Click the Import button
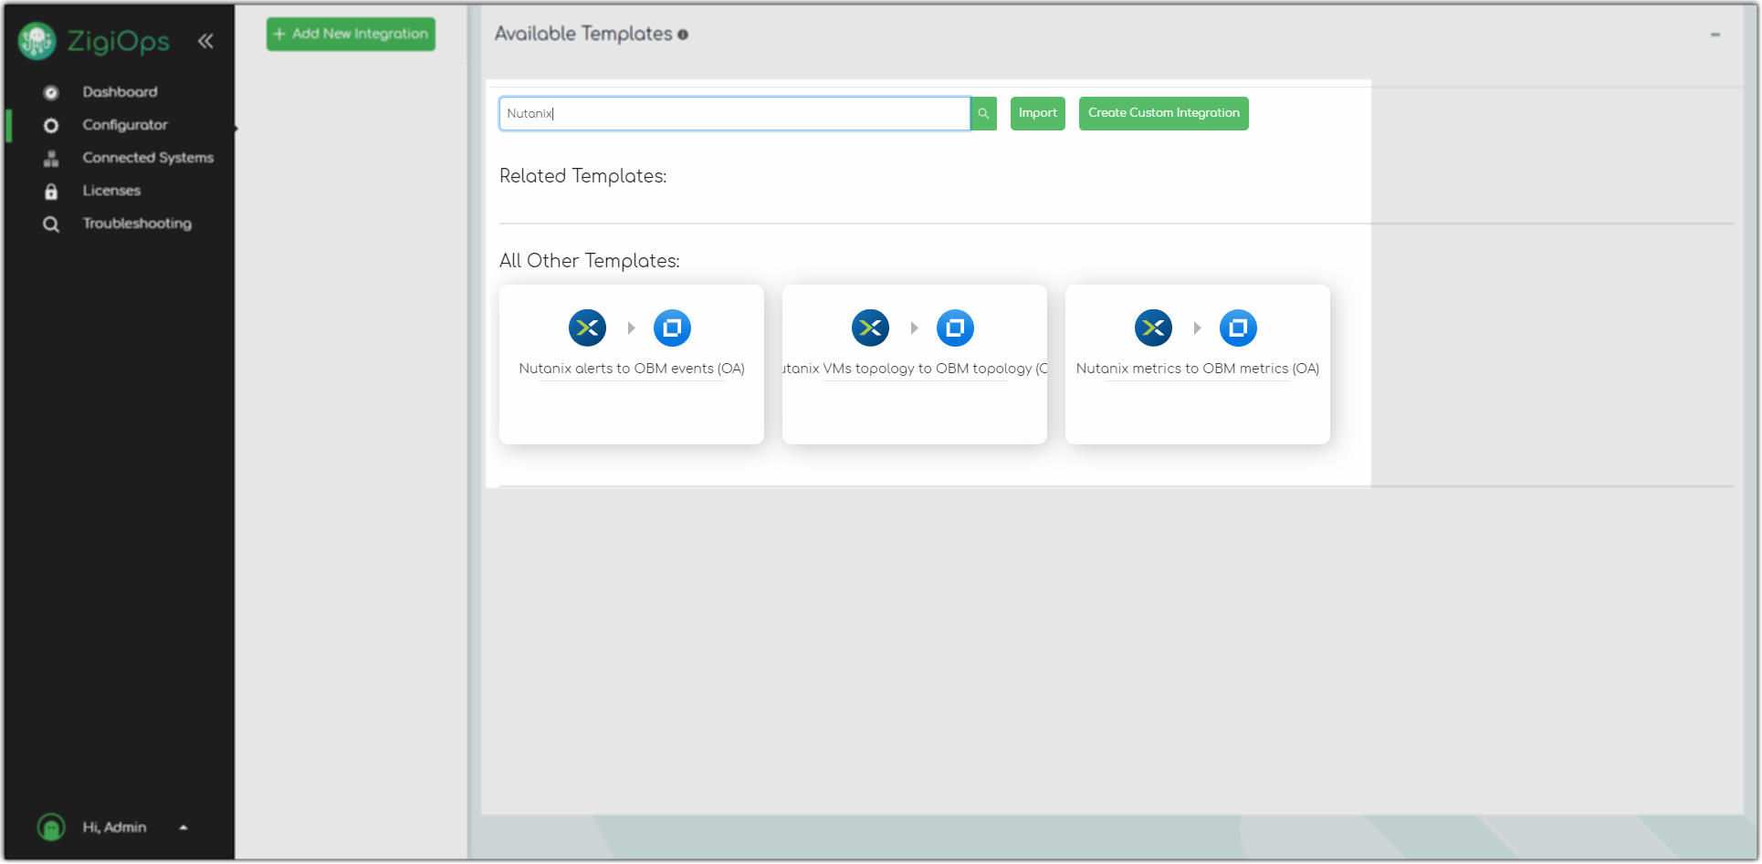 pyautogui.click(x=1038, y=113)
